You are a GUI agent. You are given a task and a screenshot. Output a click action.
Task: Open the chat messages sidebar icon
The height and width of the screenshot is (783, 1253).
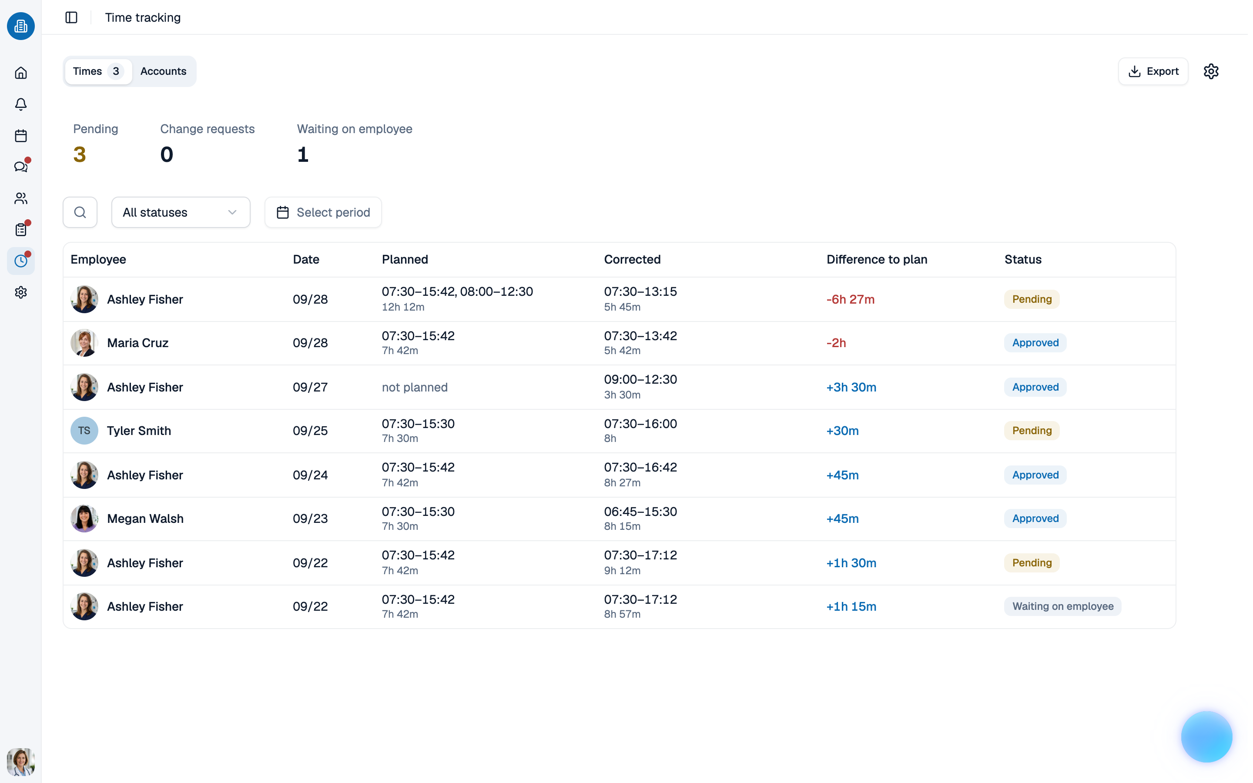[21, 167]
